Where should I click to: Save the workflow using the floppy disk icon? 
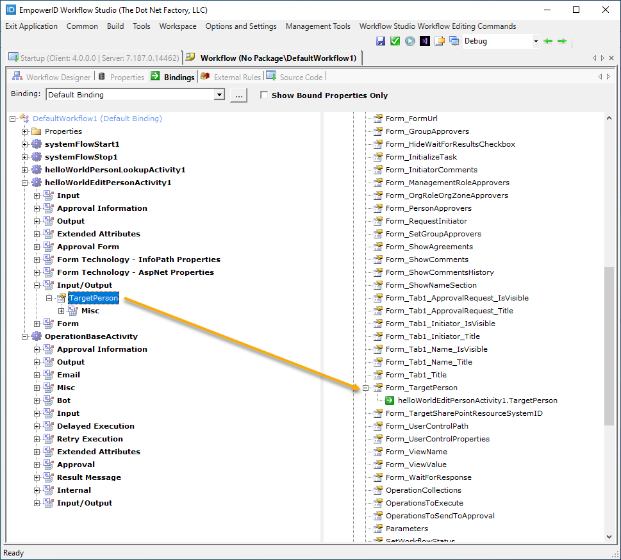[380, 40]
